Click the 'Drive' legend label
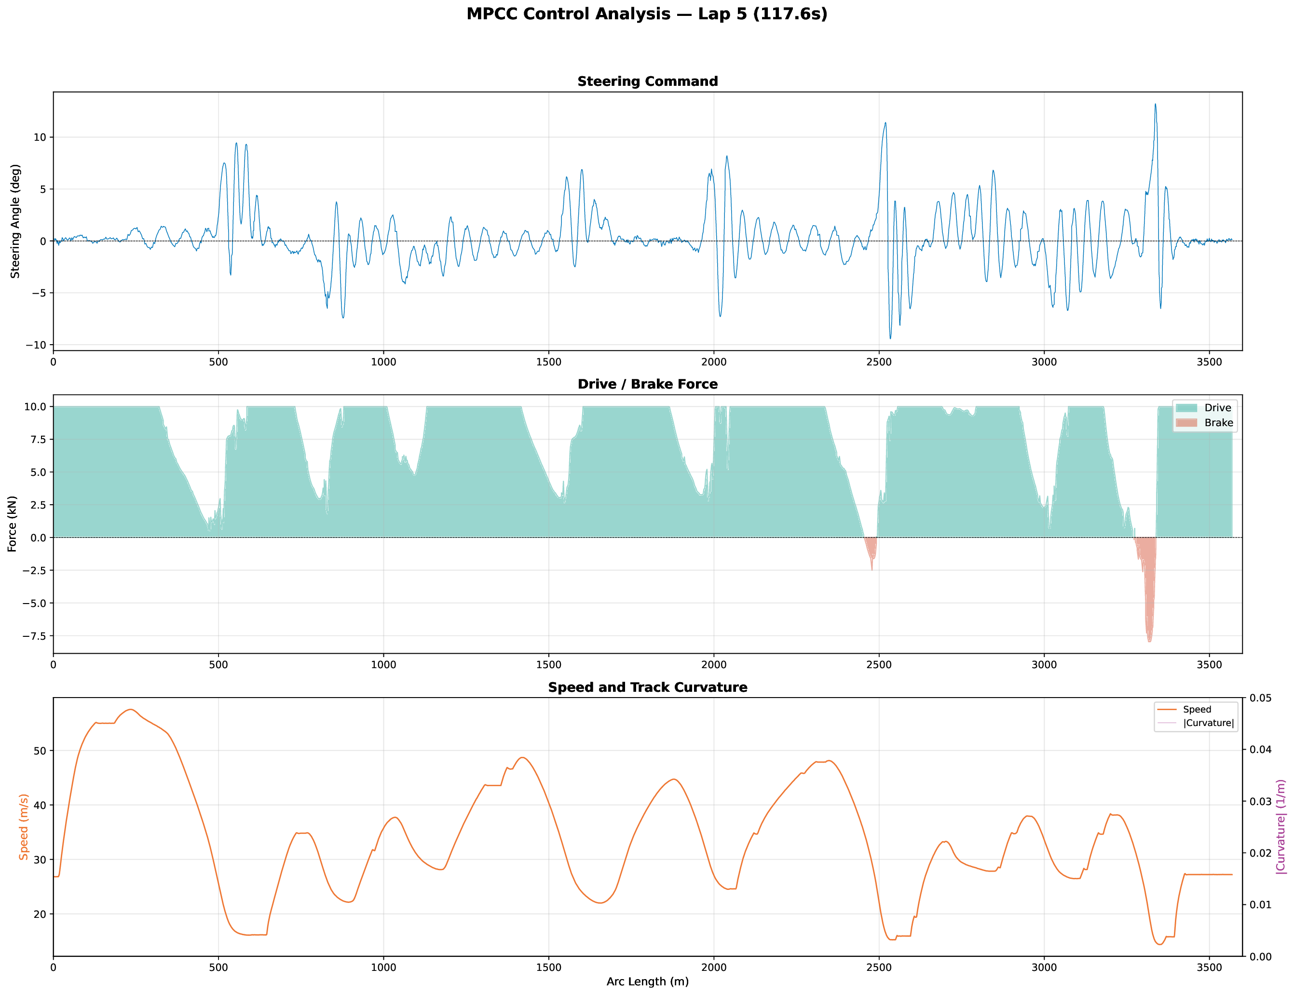The height and width of the screenshot is (995, 1294). (1218, 407)
